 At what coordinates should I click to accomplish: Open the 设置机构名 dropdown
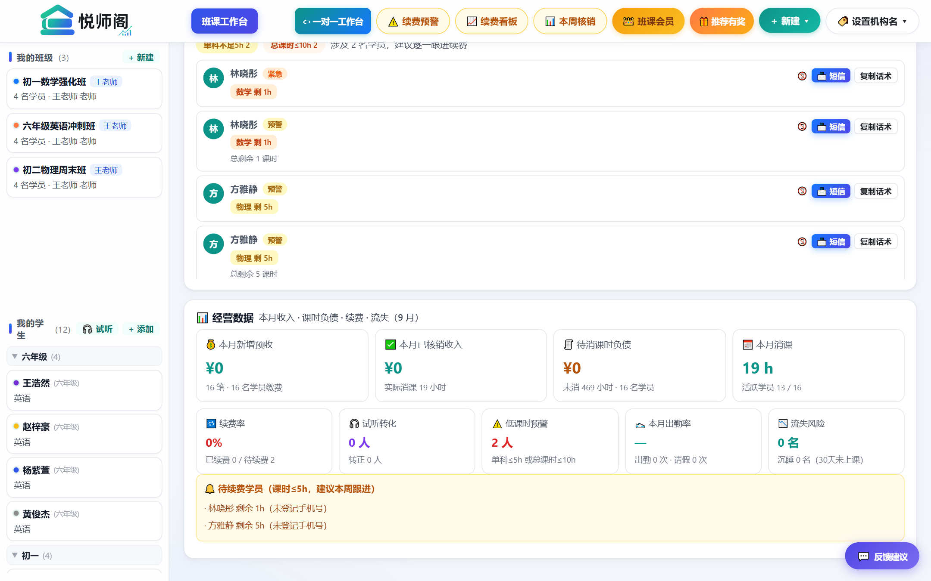(872, 21)
